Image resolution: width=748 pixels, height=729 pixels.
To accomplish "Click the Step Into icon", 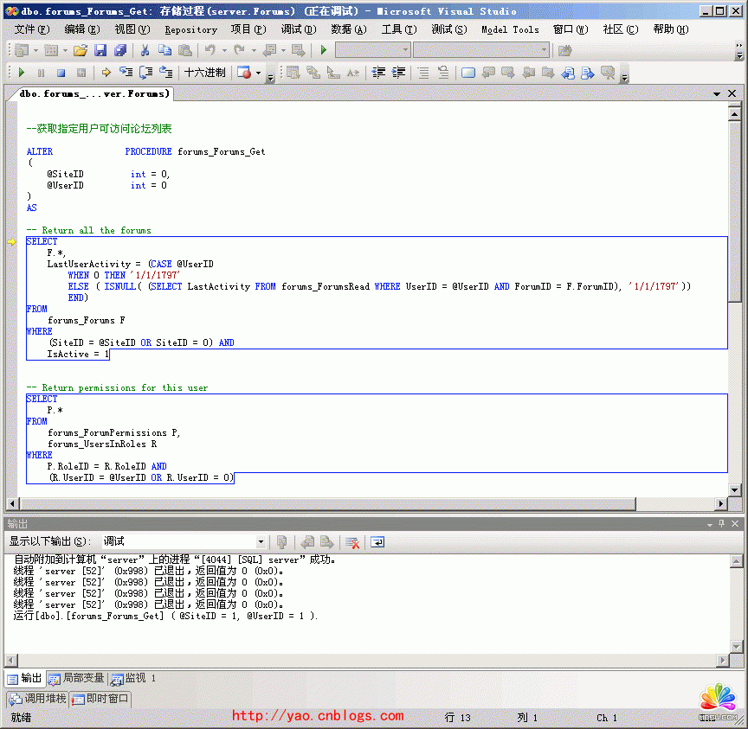I will [126, 73].
